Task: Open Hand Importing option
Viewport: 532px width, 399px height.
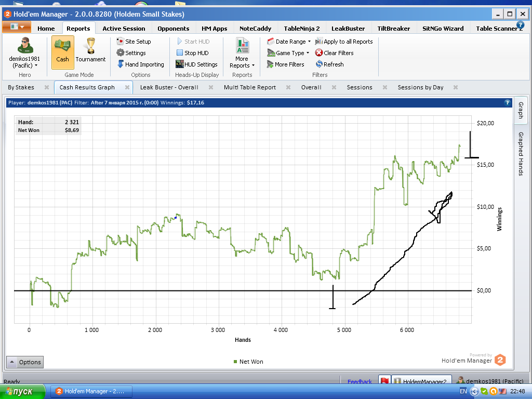Action: (x=140, y=64)
